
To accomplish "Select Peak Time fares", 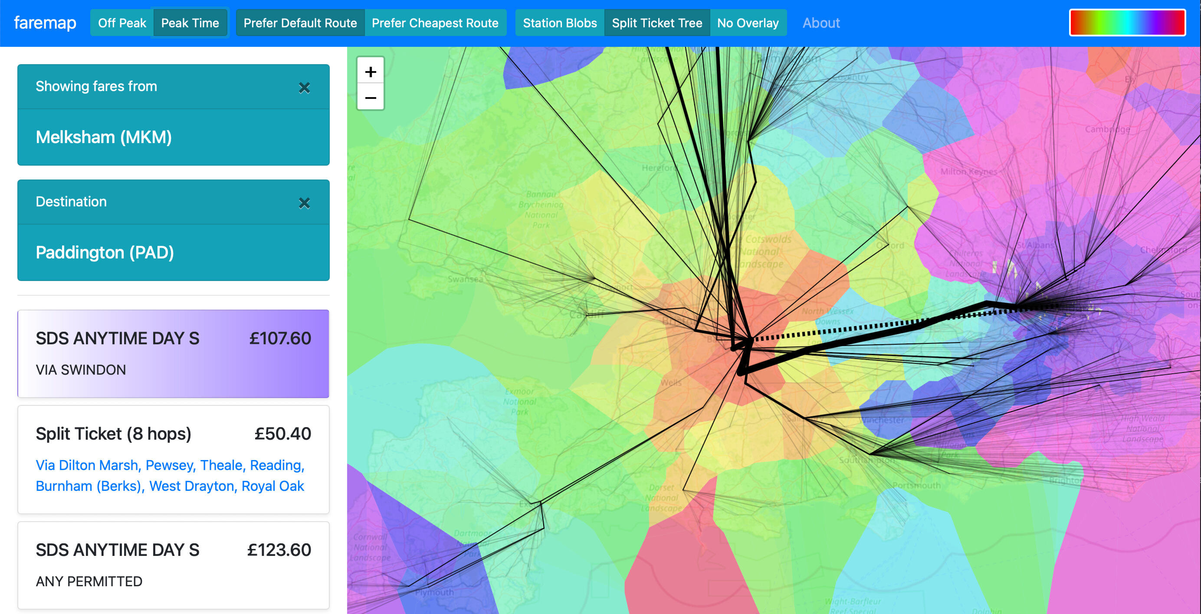I will 190,23.
